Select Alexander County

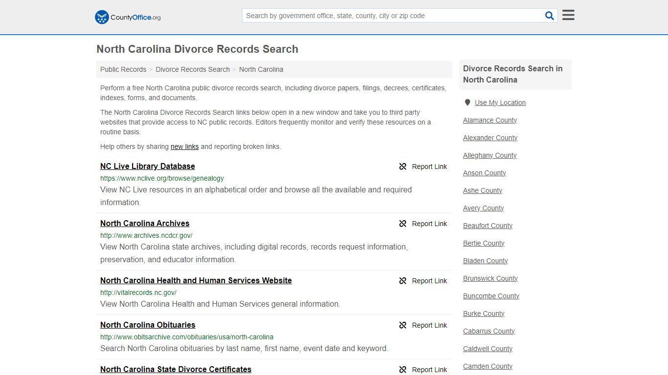(x=490, y=138)
